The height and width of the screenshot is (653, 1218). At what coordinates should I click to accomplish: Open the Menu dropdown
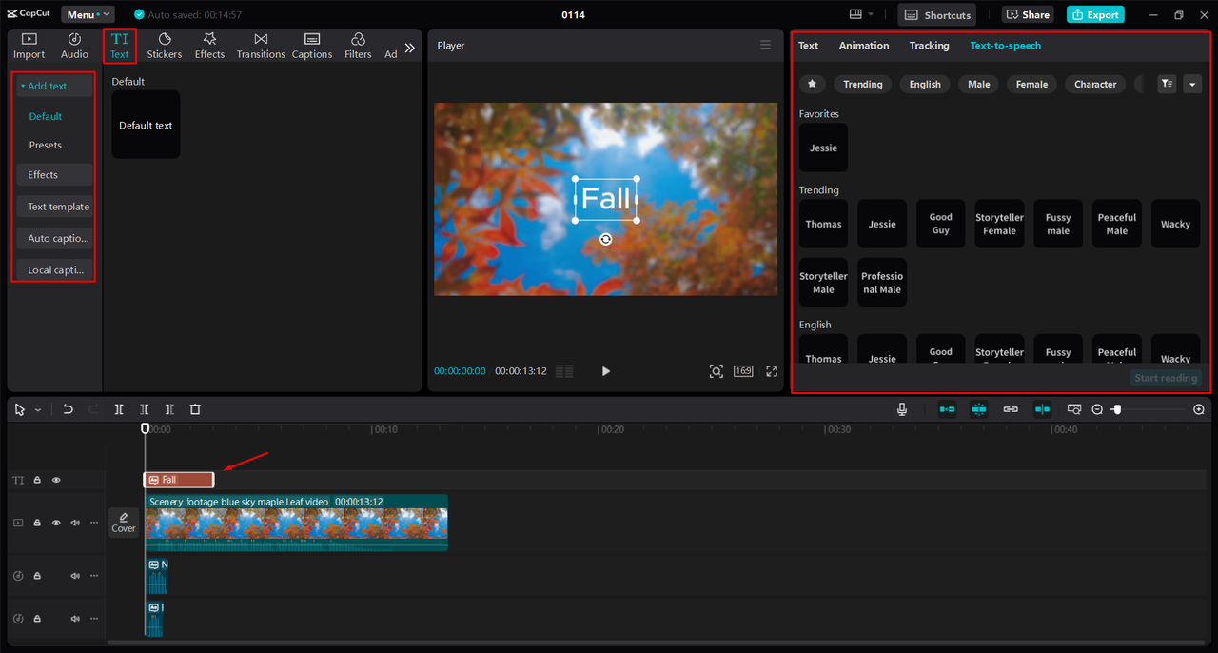coord(88,14)
